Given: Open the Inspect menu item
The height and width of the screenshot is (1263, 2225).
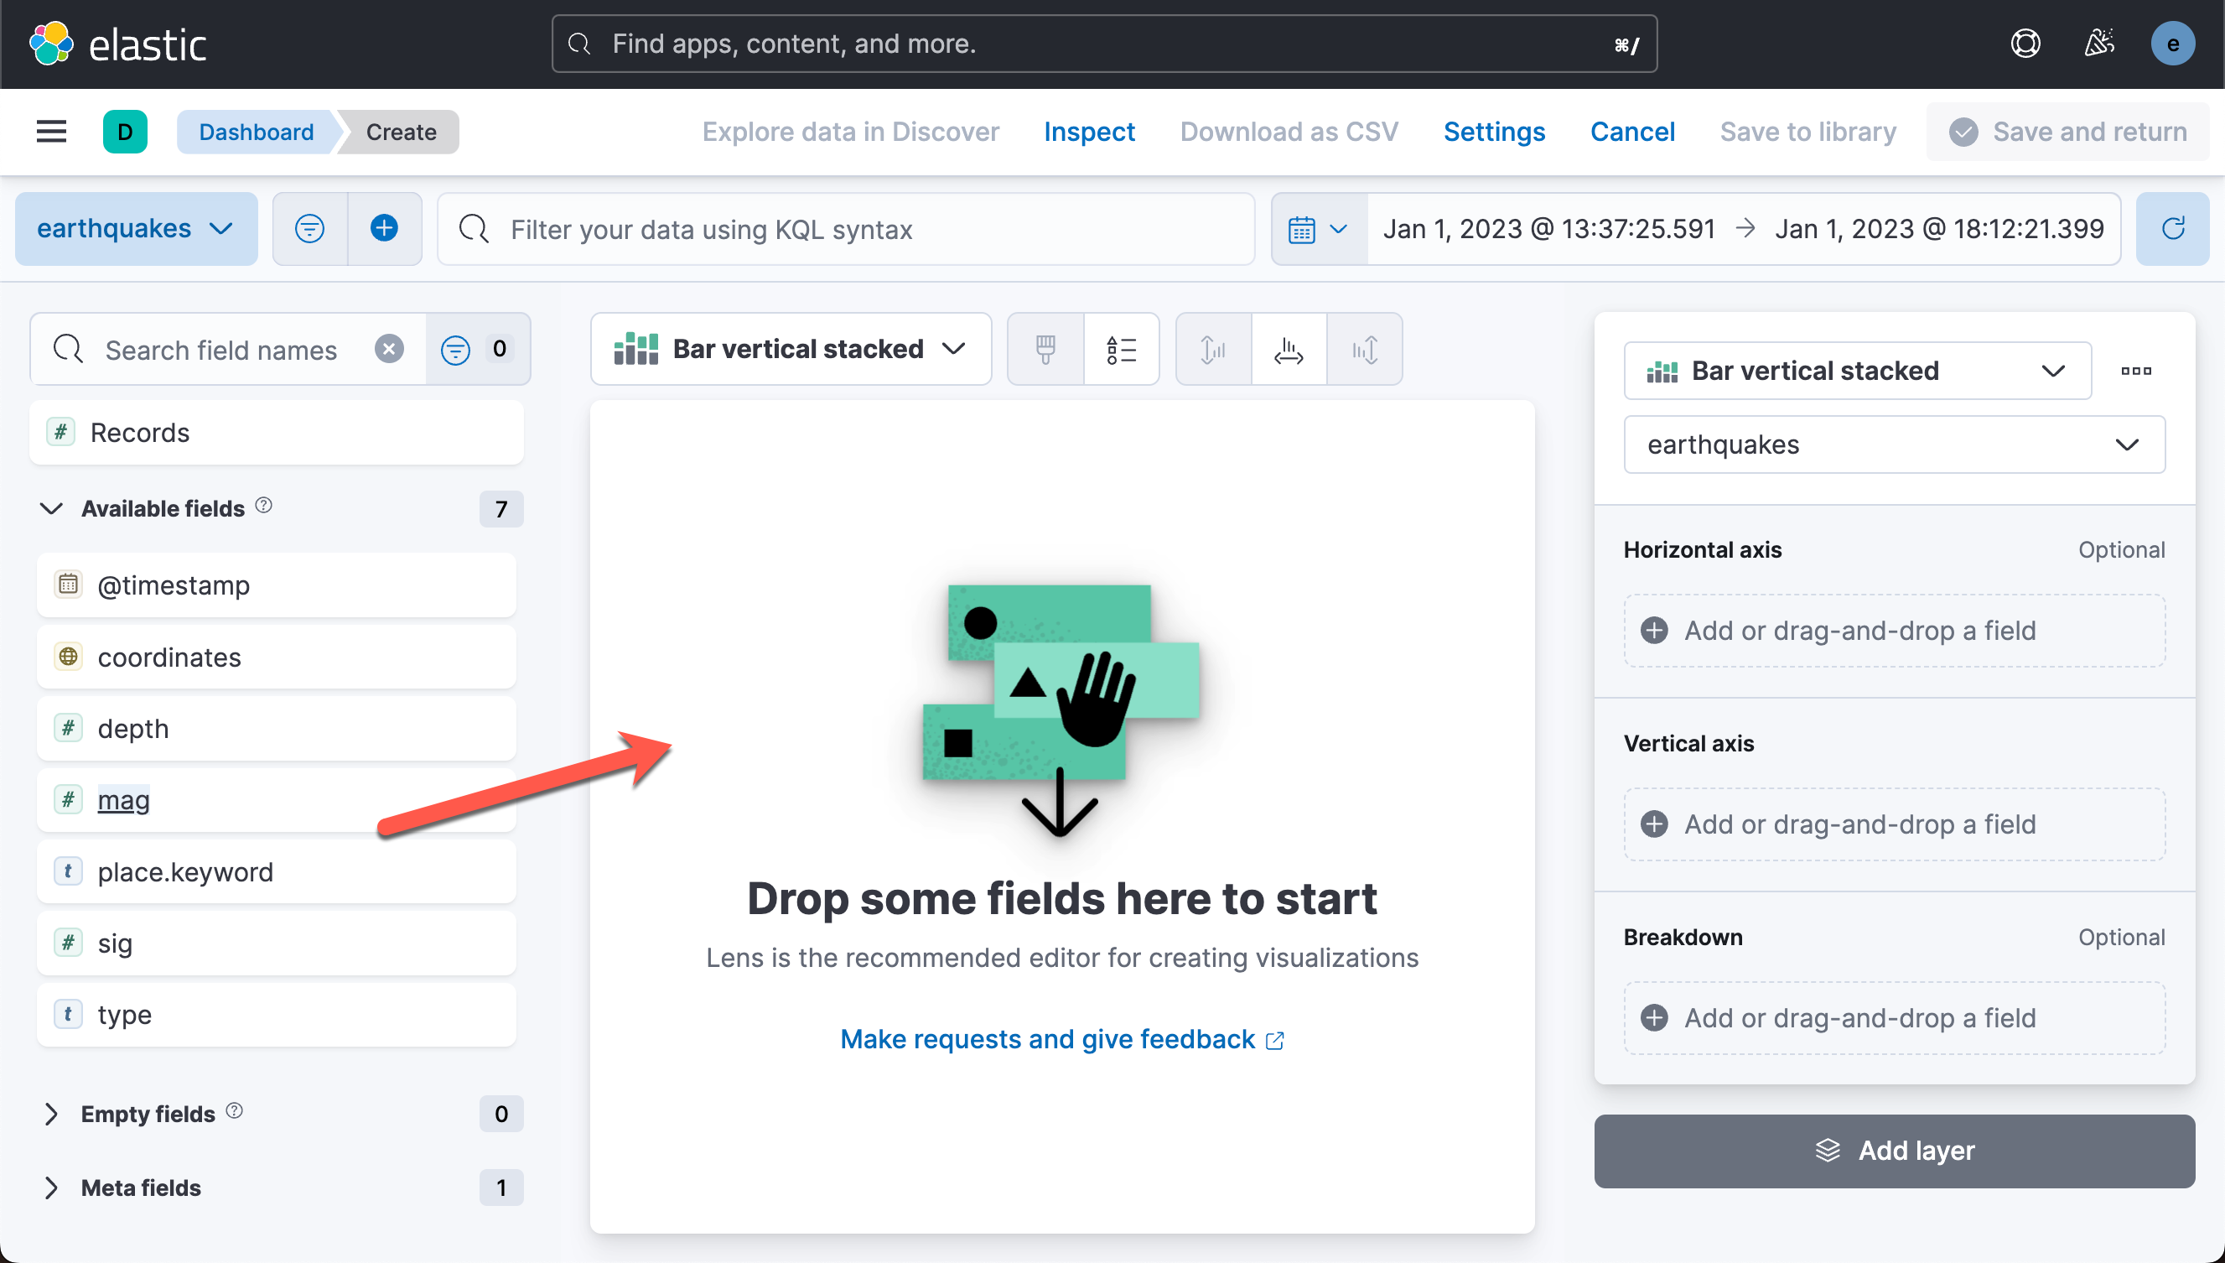Looking at the screenshot, I should point(1088,132).
